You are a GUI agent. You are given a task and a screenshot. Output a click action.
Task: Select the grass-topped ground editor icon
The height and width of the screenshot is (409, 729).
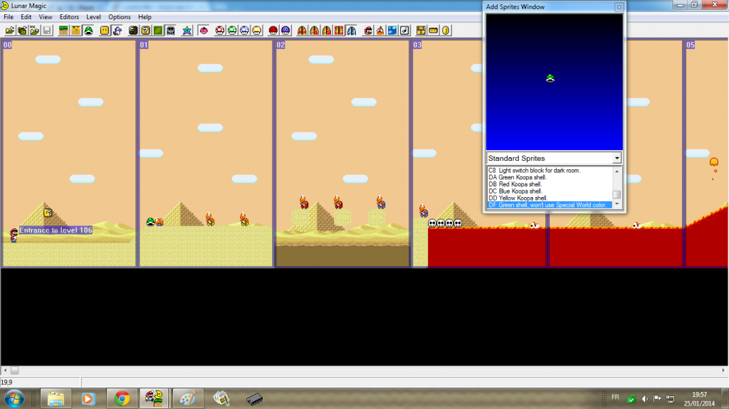click(63, 31)
